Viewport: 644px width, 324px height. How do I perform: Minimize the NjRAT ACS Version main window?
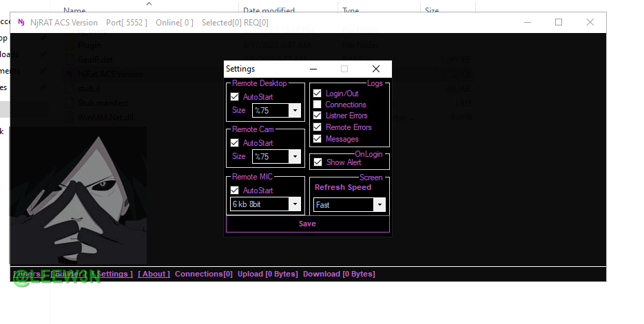(527, 22)
